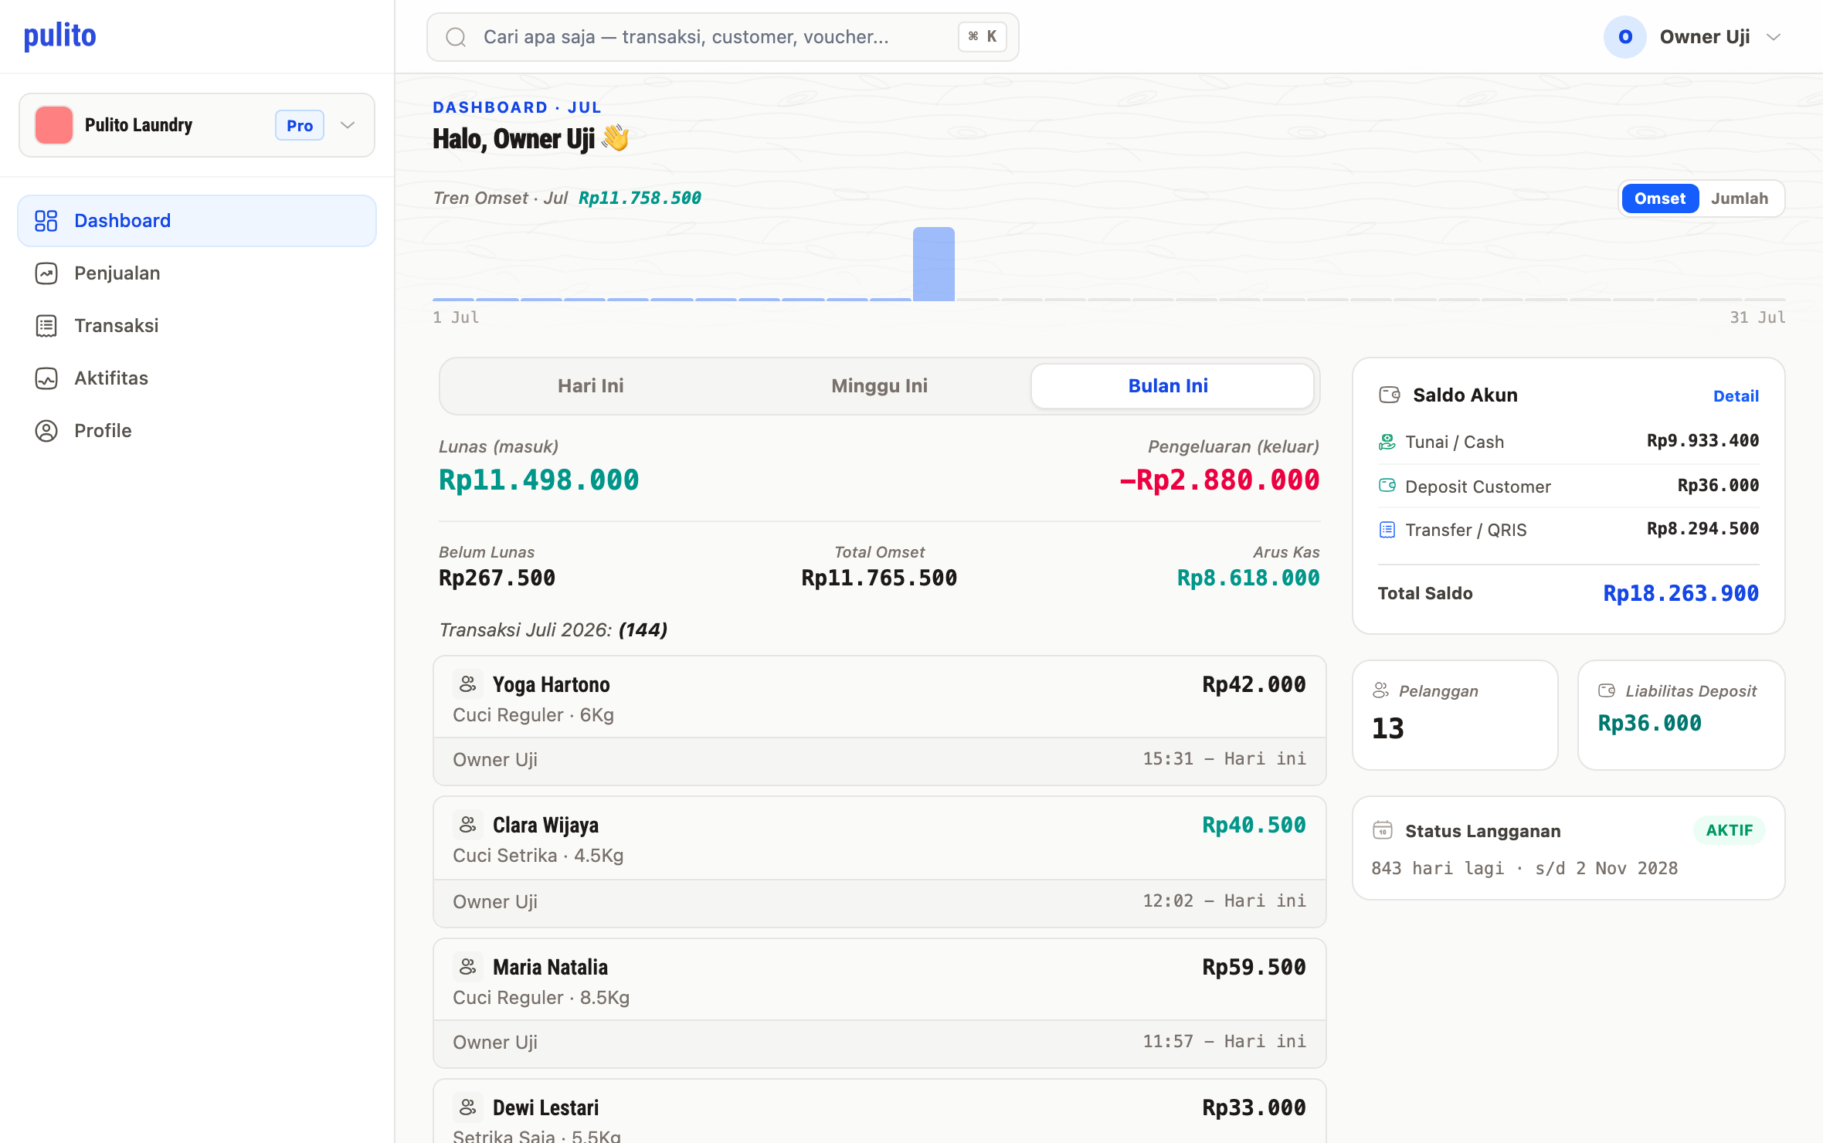Viewport: 1823px width, 1143px height.
Task: Click the Aktifitas activity icon
Action: coord(46,378)
